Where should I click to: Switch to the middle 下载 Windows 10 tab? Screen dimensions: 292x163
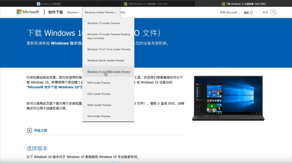click(x=146, y=4)
